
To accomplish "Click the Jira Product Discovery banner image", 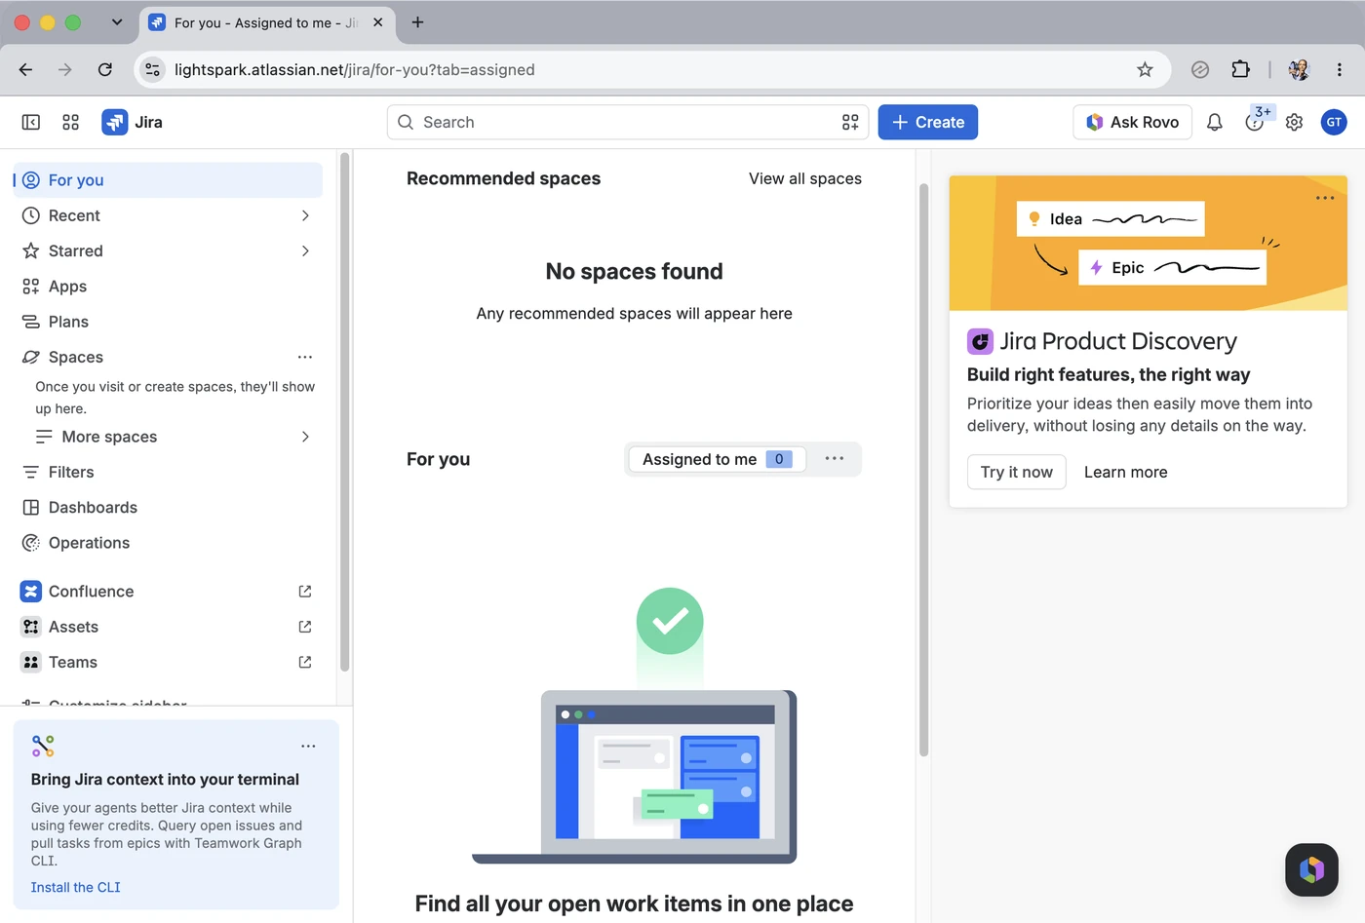I will pyautogui.click(x=1148, y=243).
